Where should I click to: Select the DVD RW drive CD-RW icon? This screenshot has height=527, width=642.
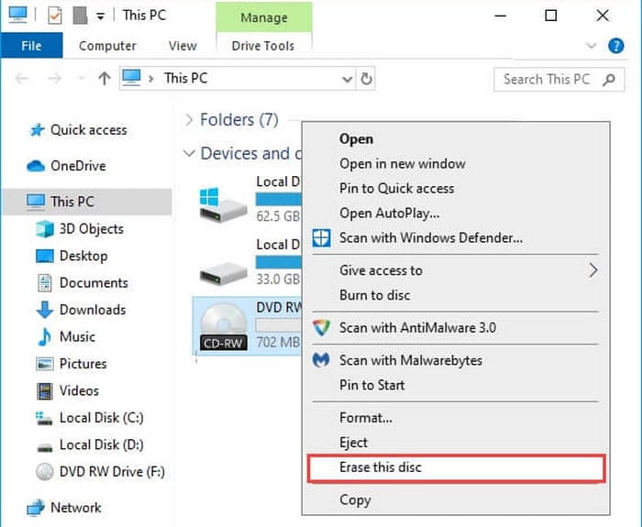[x=224, y=327]
